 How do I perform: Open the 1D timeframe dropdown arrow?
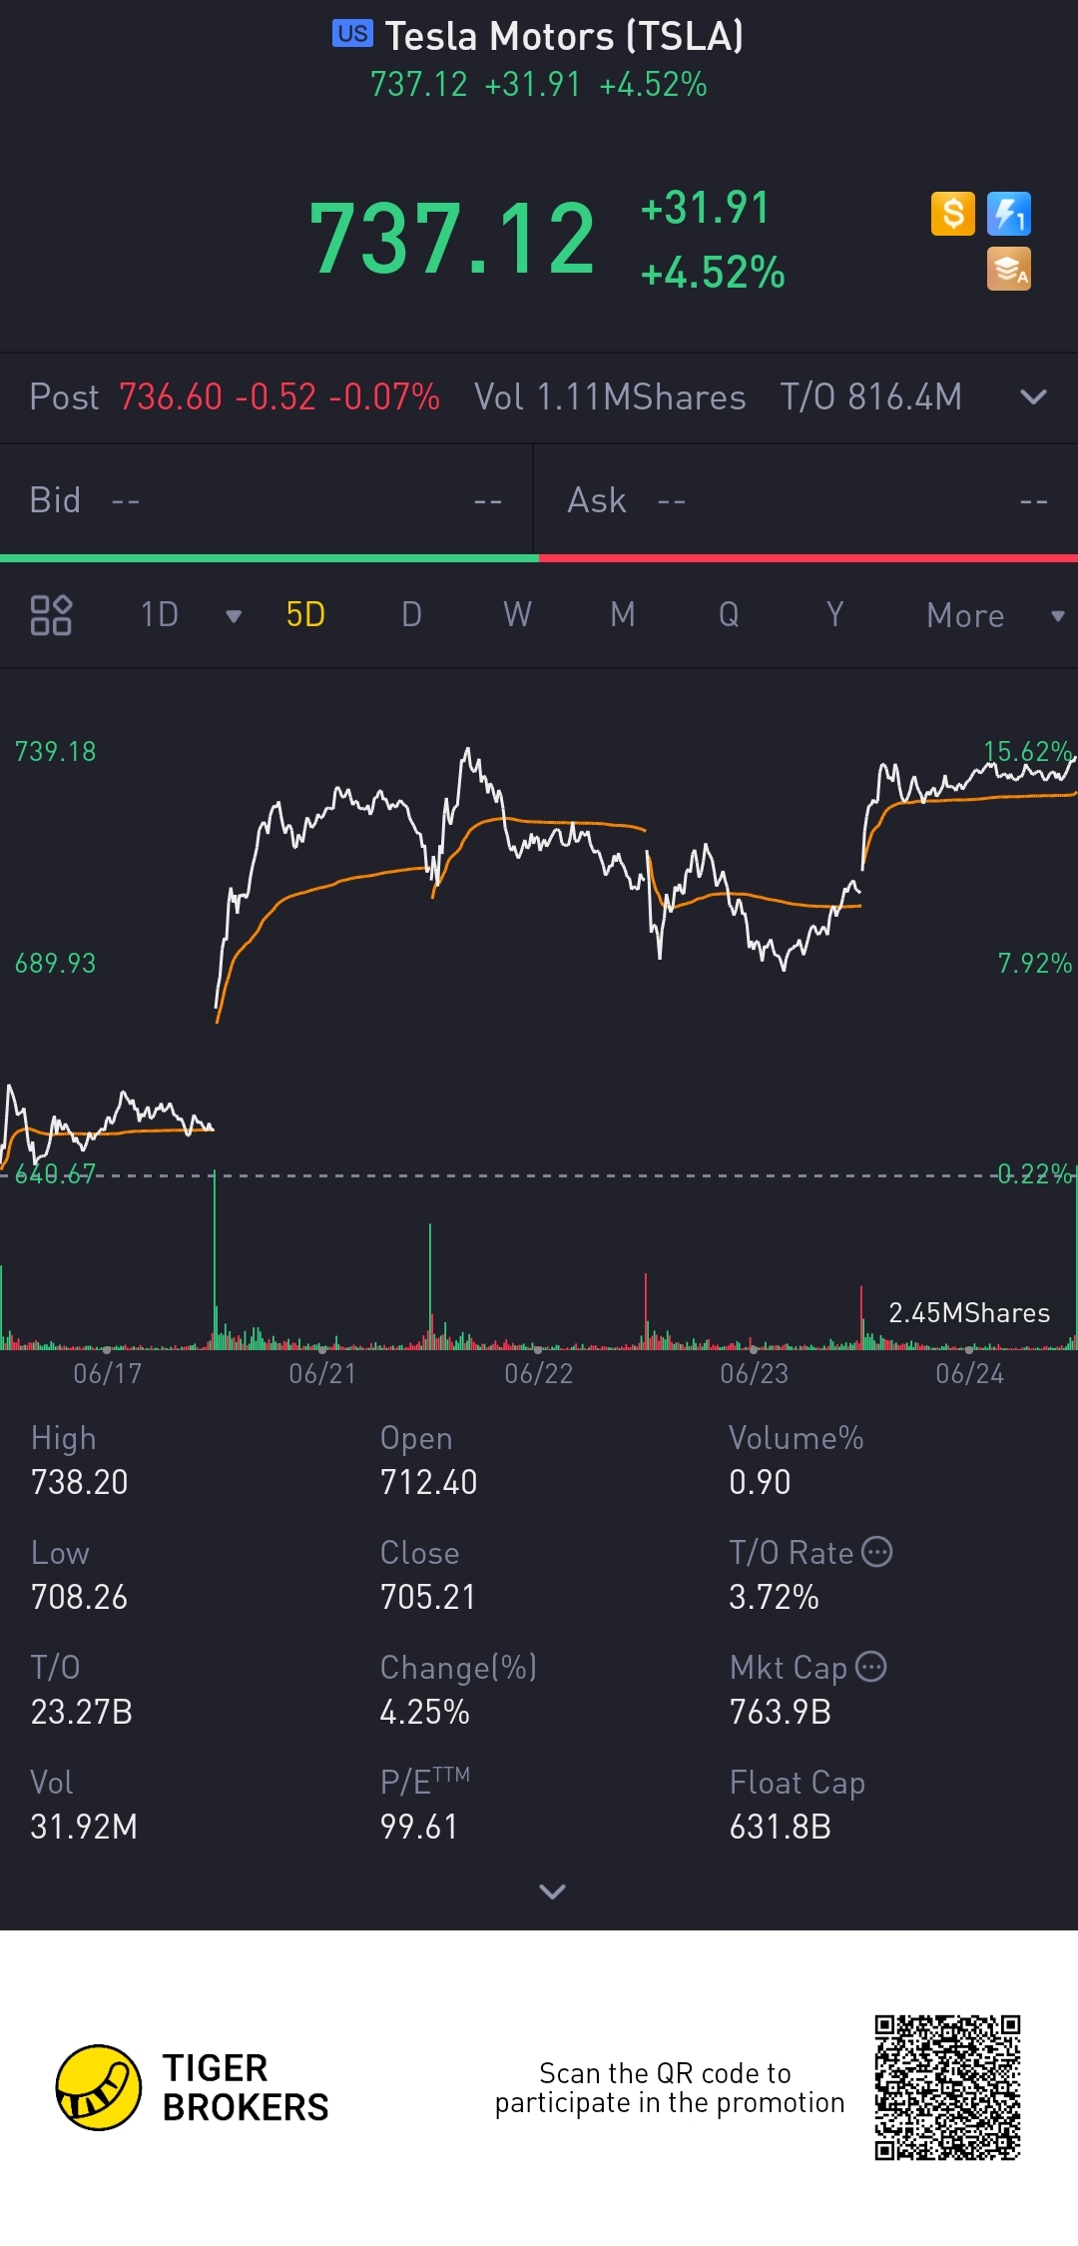(x=234, y=616)
